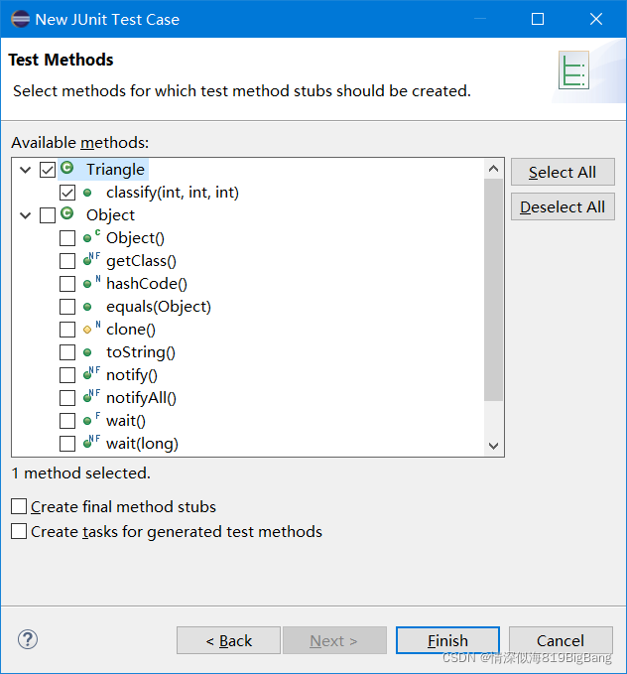Open the help question mark icon

[28, 639]
